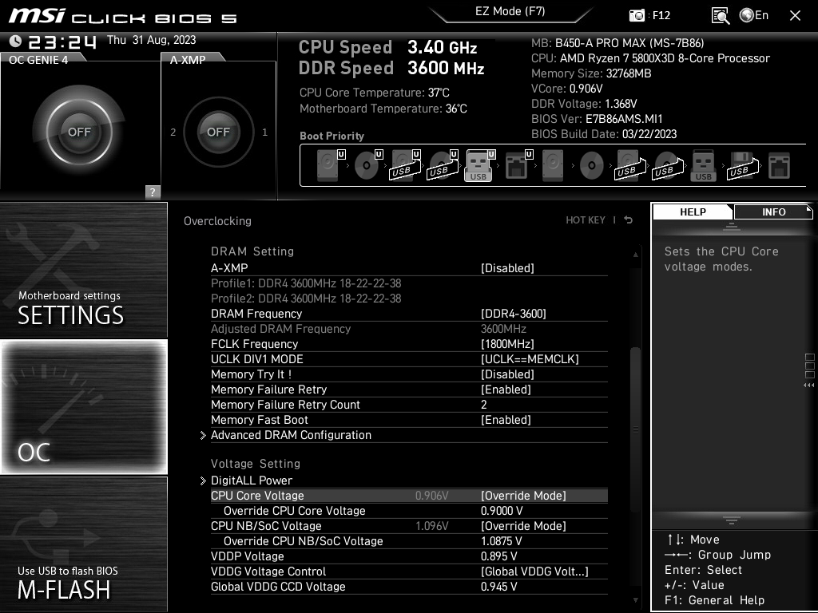
Task: Click the help panel top grip handle
Action: 732,226
